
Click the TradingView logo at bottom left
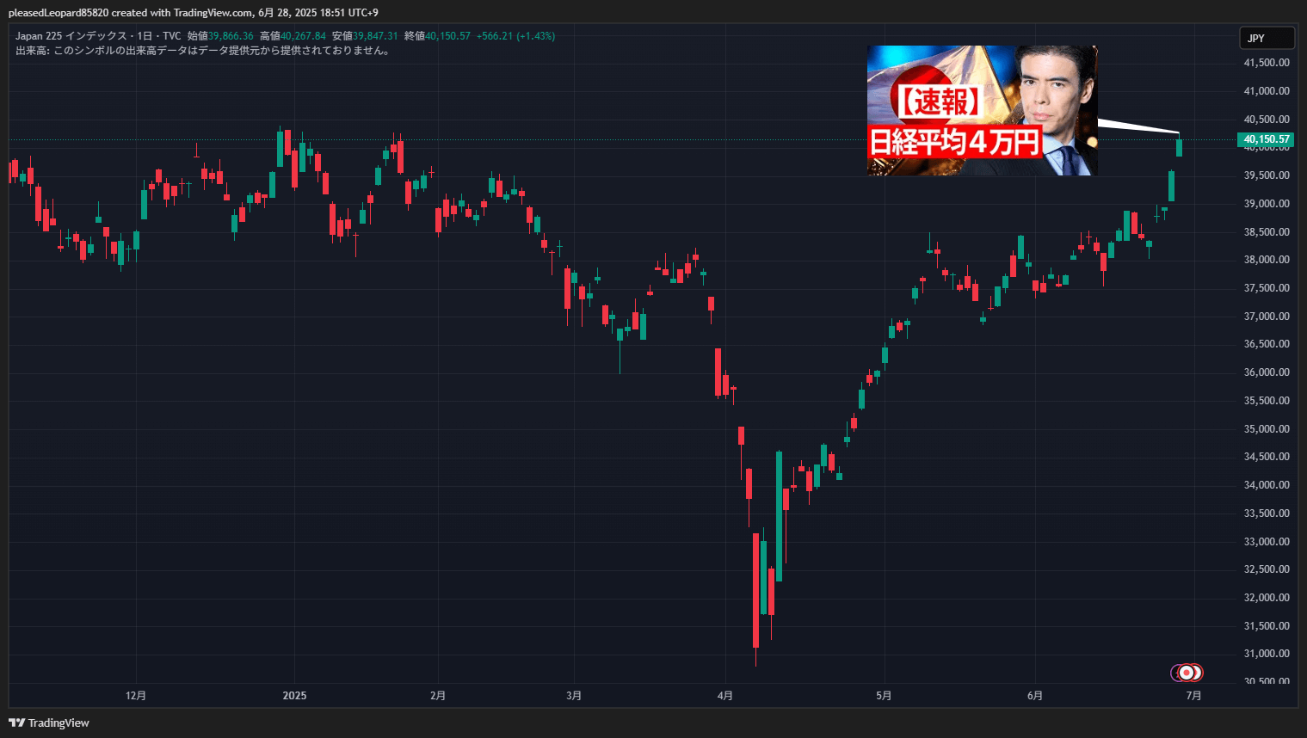pos(49,723)
